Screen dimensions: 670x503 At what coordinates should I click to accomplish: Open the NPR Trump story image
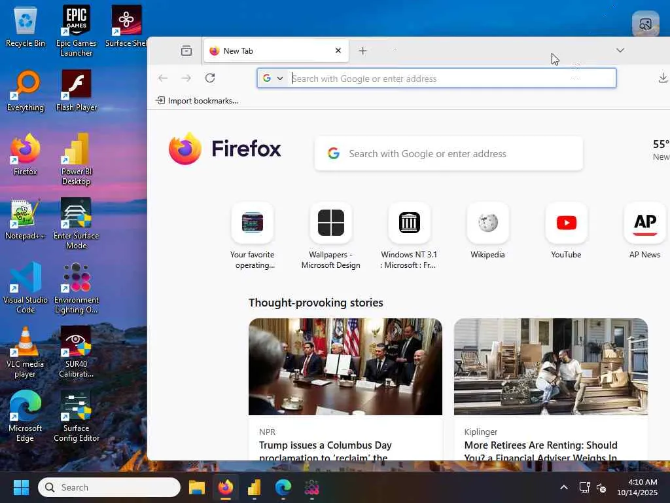coord(345,367)
